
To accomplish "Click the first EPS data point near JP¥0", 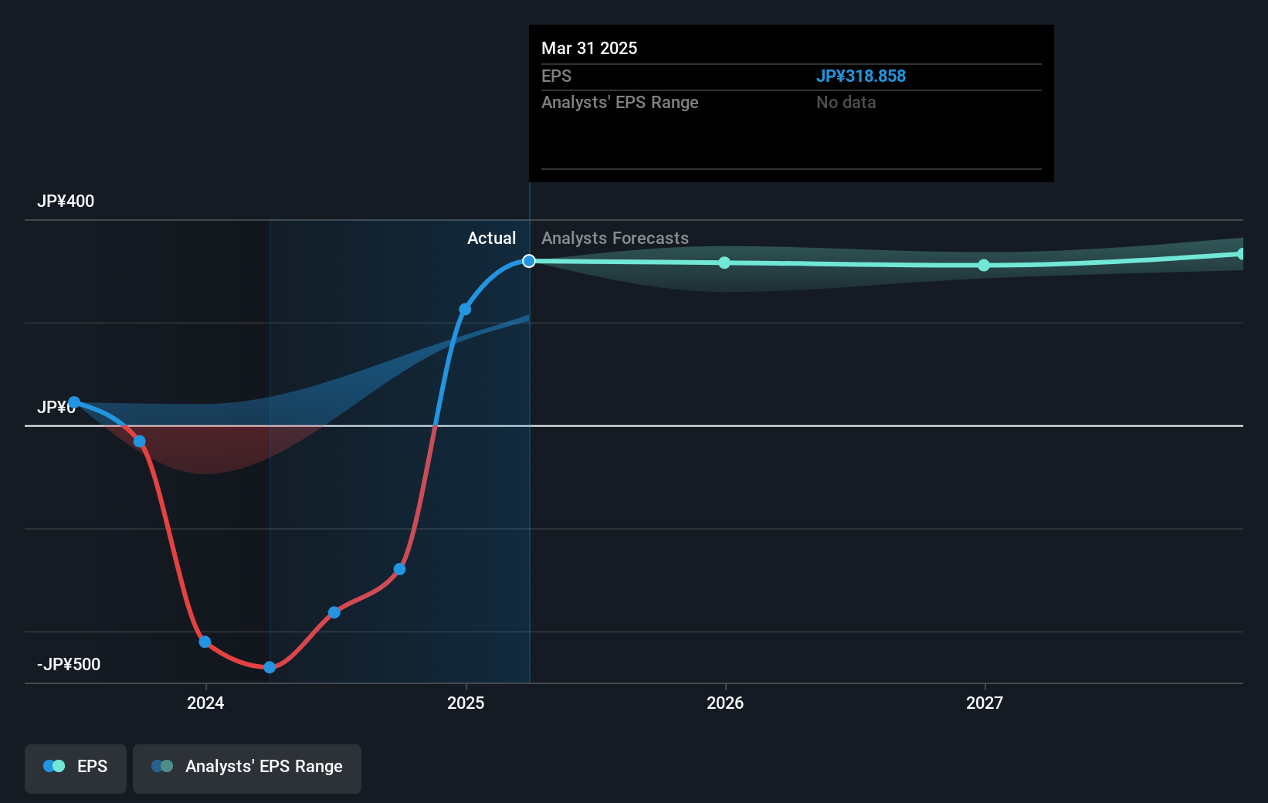I will tap(74, 402).
